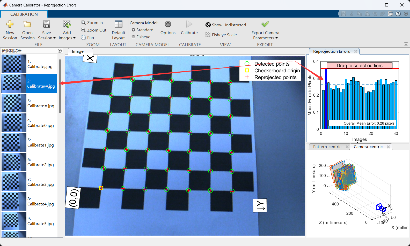Screen dimensions: 410x246
Task: Click the 'Checkerboard origin' legend entry
Action: pyautogui.click(x=272, y=71)
